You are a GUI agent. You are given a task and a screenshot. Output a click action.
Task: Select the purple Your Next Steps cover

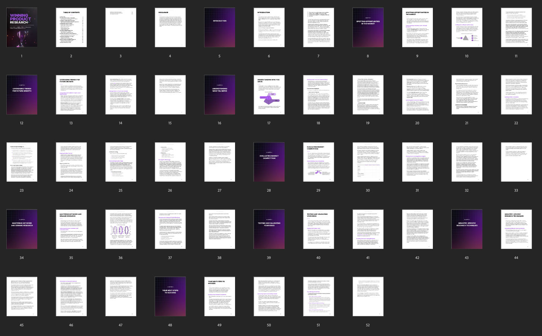170,297
